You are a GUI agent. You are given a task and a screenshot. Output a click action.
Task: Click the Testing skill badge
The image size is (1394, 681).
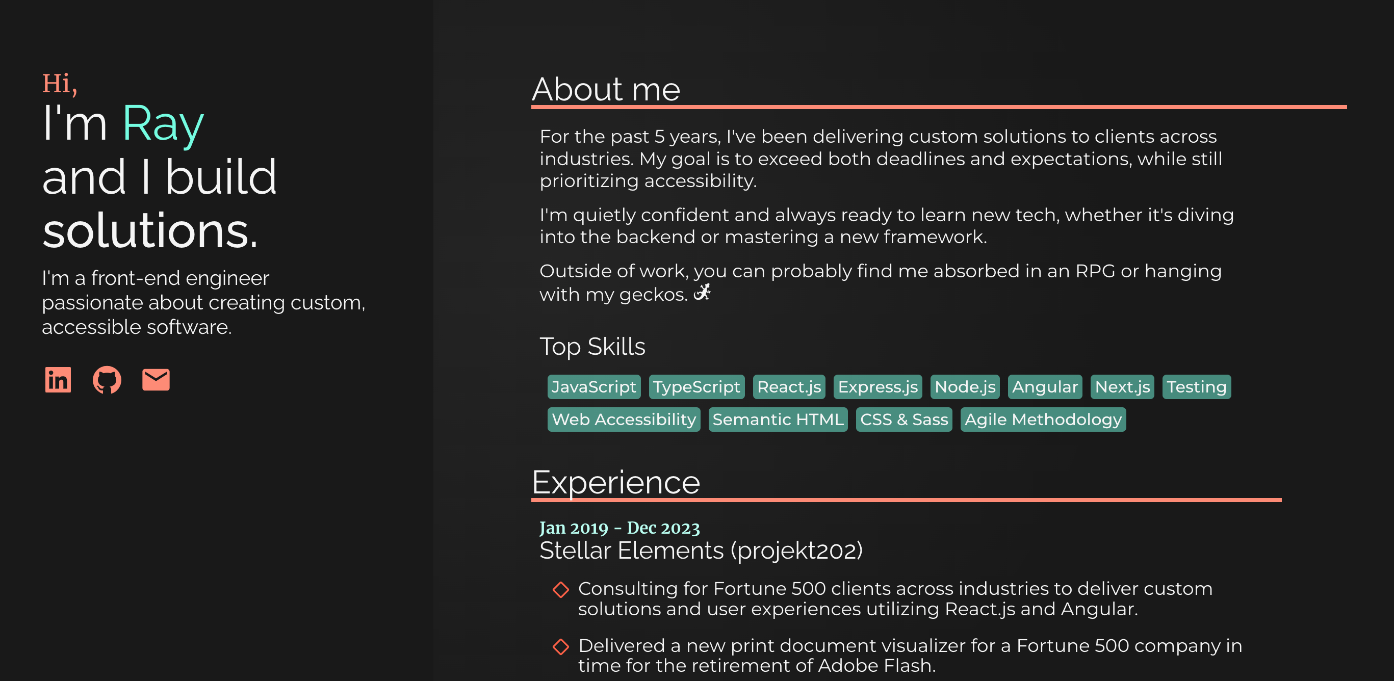point(1196,387)
